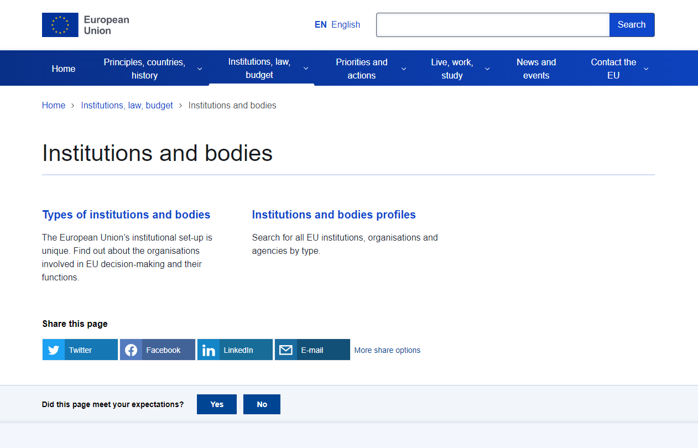The height and width of the screenshot is (448, 698).
Task: Expand the Principles, countries, history chevron
Action: coord(200,69)
